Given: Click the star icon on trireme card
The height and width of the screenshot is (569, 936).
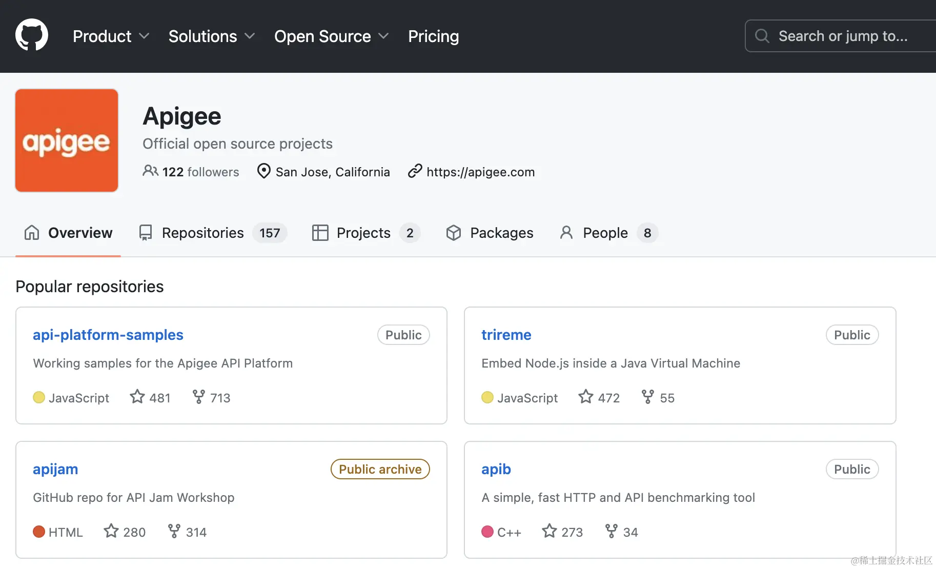Looking at the screenshot, I should 586,397.
